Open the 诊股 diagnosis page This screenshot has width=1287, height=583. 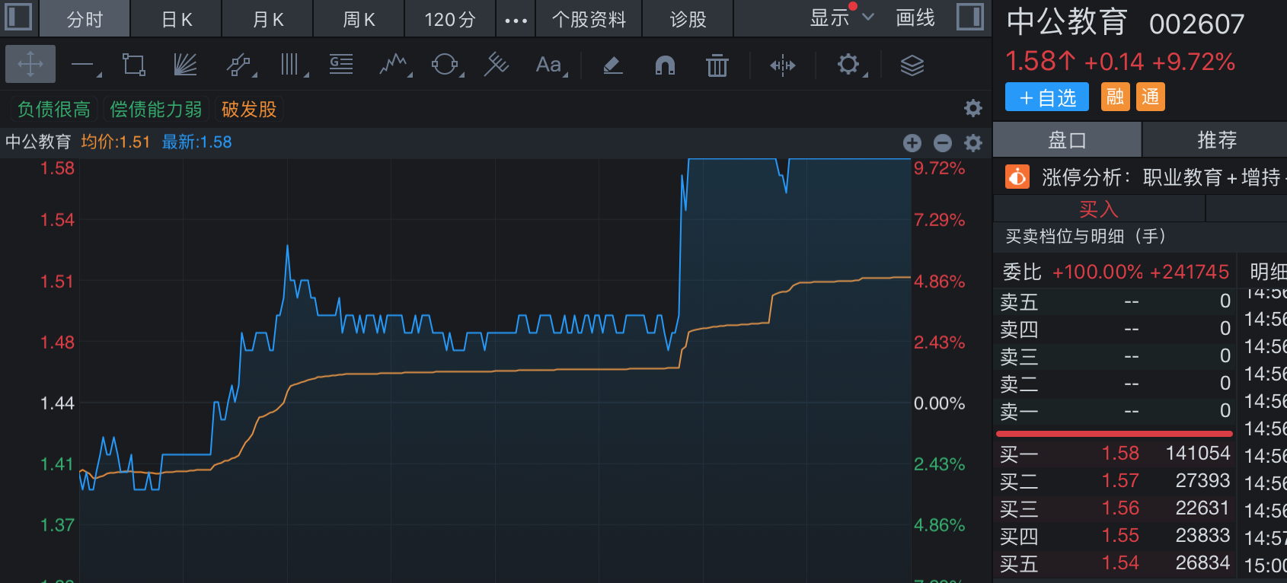(x=688, y=19)
